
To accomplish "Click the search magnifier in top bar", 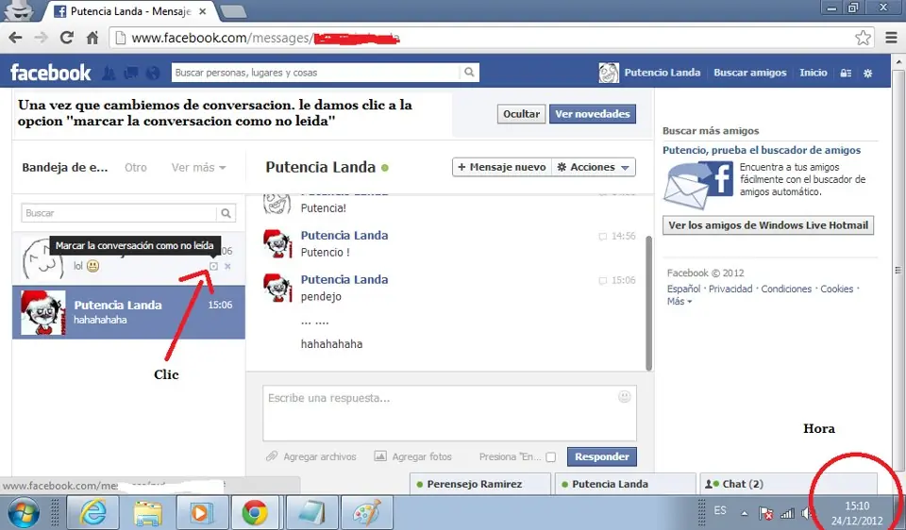I will click(469, 73).
